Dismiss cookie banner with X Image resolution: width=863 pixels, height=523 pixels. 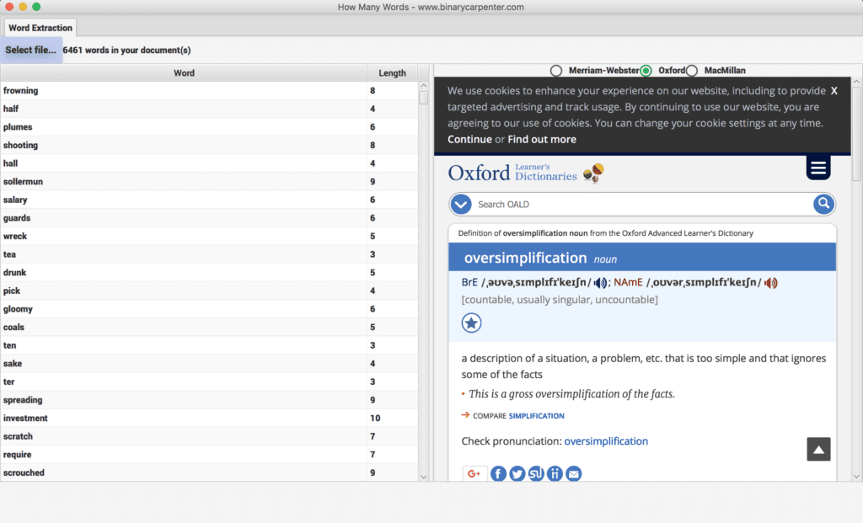[834, 91]
